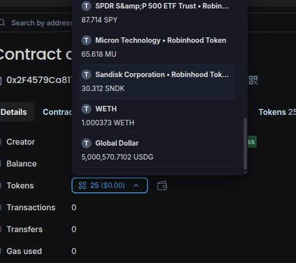Screen dimensions: 296x263
Task: Click the chevron arrow in Tokens dropdown
Action: pyautogui.click(x=136, y=185)
